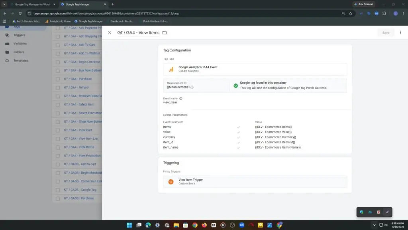Expand the tab search dropdown arrow
Screen dimensions: 408x230
click(x=4, y=4)
